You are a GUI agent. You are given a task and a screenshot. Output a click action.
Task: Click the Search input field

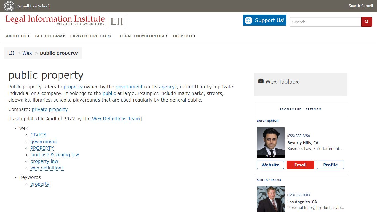325,22
